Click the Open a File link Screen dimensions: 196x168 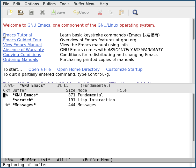tap(40, 69)
